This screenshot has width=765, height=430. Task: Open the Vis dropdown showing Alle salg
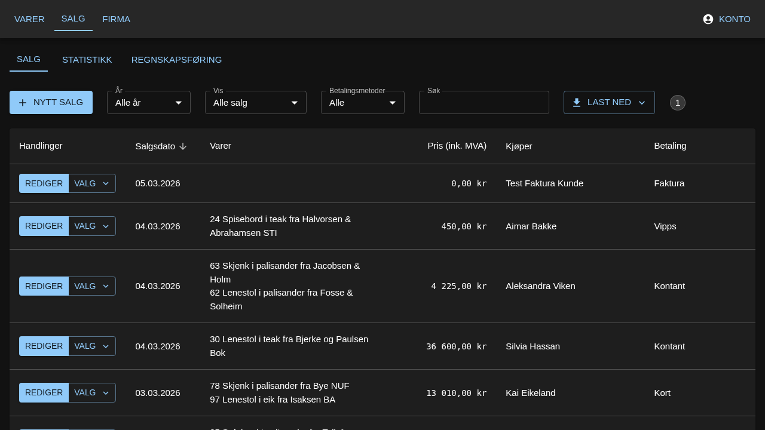256,103
